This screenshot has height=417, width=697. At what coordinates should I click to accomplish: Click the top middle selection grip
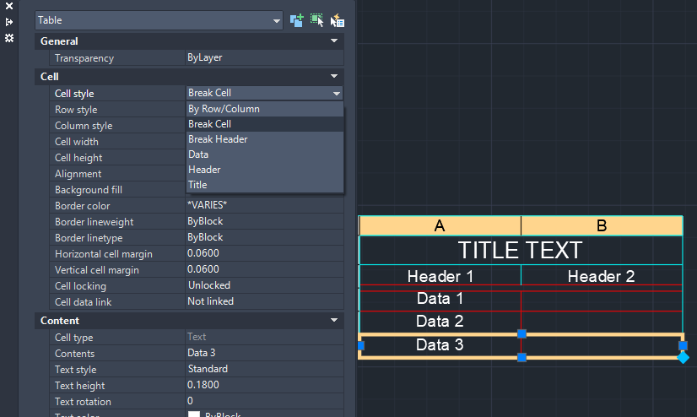click(521, 334)
